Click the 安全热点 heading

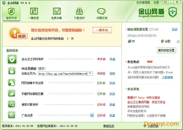click(x=133, y=62)
